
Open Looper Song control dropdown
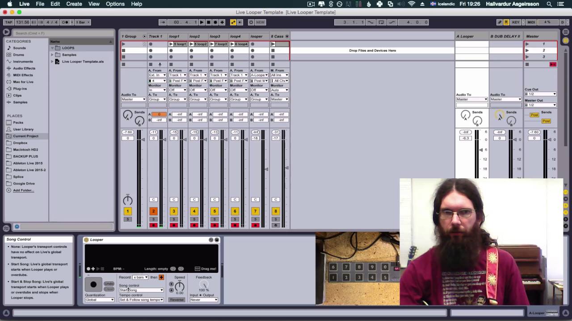coord(141,290)
